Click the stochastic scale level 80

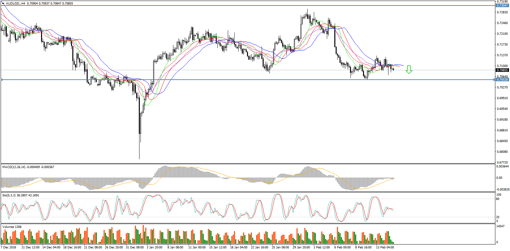pyautogui.click(x=497, y=199)
